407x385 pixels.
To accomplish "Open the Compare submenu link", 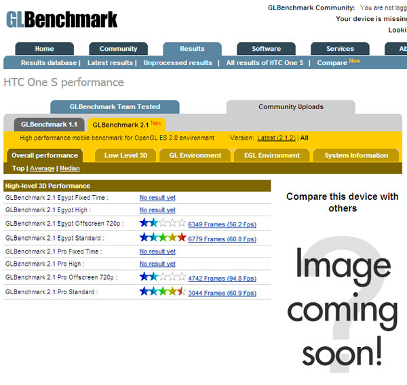I will [x=332, y=63].
